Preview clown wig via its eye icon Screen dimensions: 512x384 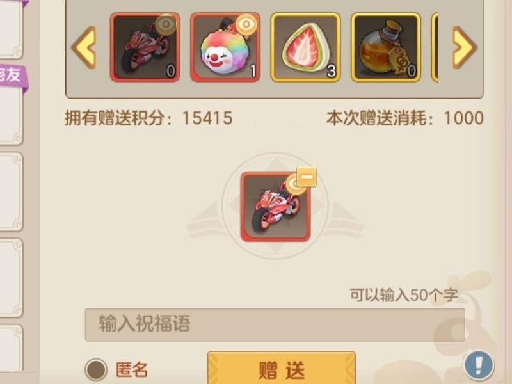[x=247, y=24]
